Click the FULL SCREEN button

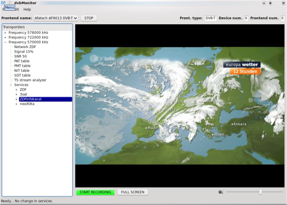click(x=133, y=192)
